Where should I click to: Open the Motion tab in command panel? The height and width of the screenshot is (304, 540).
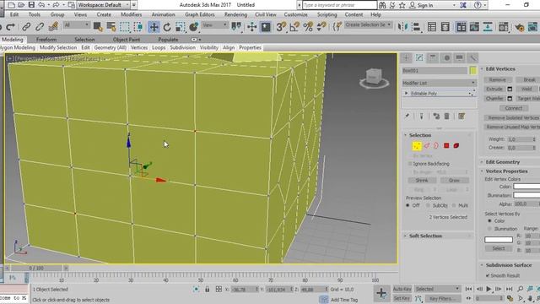pos(446,57)
